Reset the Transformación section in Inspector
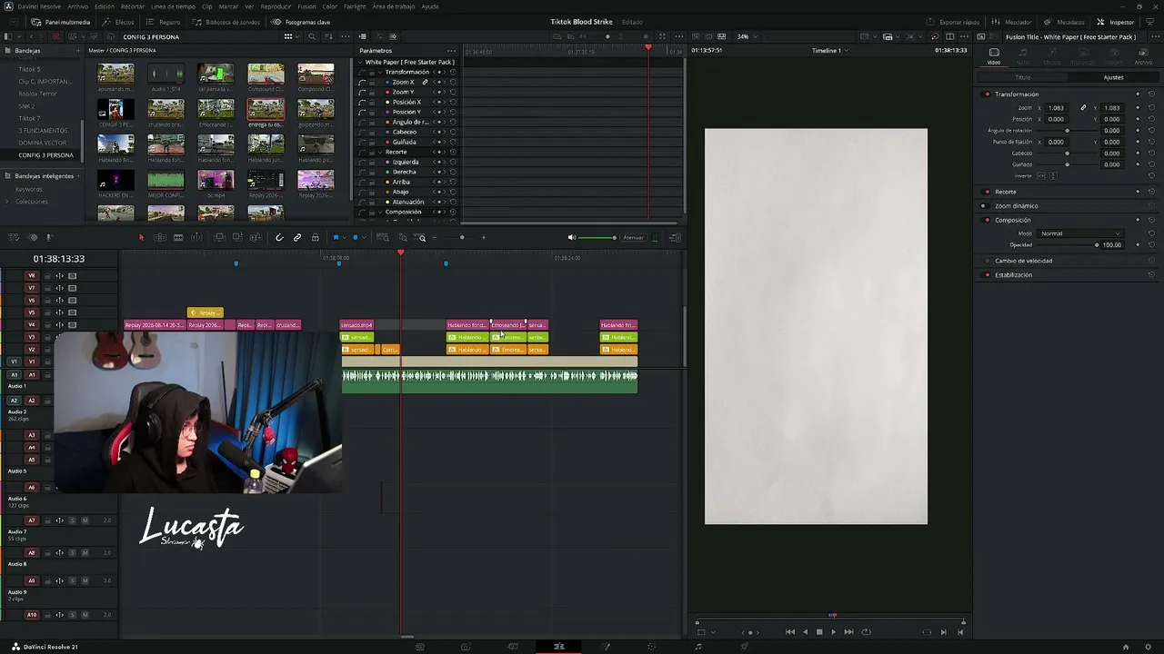 pyautogui.click(x=1152, y=94)
